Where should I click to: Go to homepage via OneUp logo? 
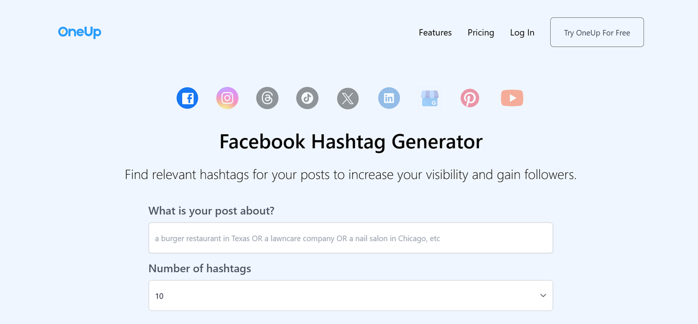pos(80,32)
